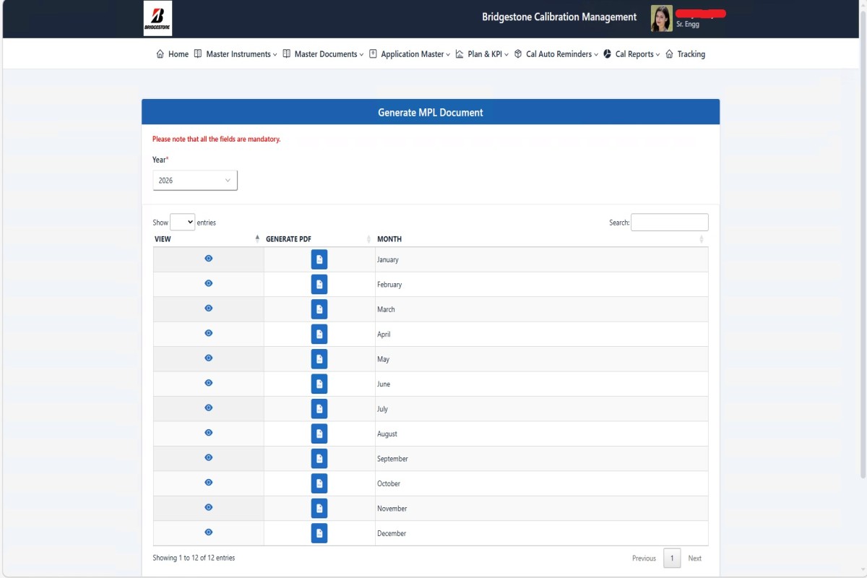Image resolution: width=867 pixels, height=578 pixels.
Task: Expand the Master Instruments menu
Action: (237, 54)
